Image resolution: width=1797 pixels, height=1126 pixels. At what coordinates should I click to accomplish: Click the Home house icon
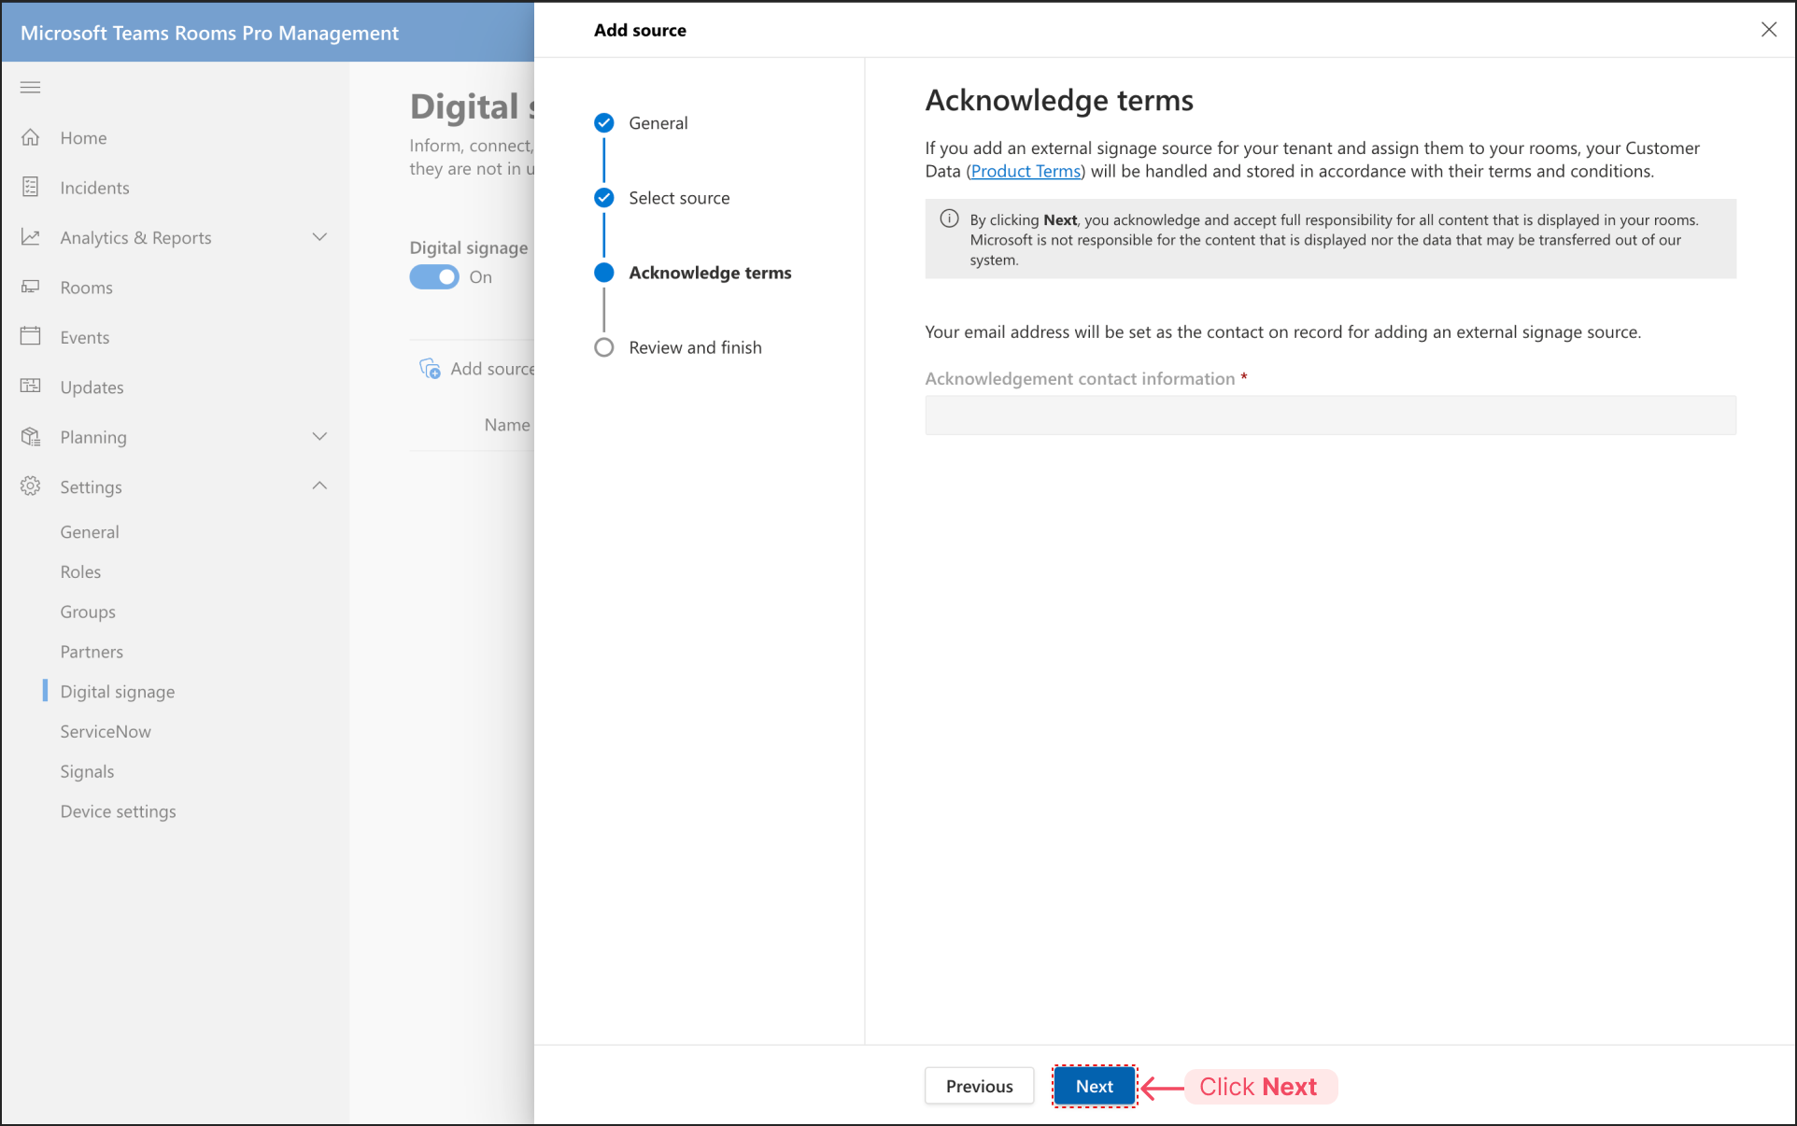pos(31,137)
